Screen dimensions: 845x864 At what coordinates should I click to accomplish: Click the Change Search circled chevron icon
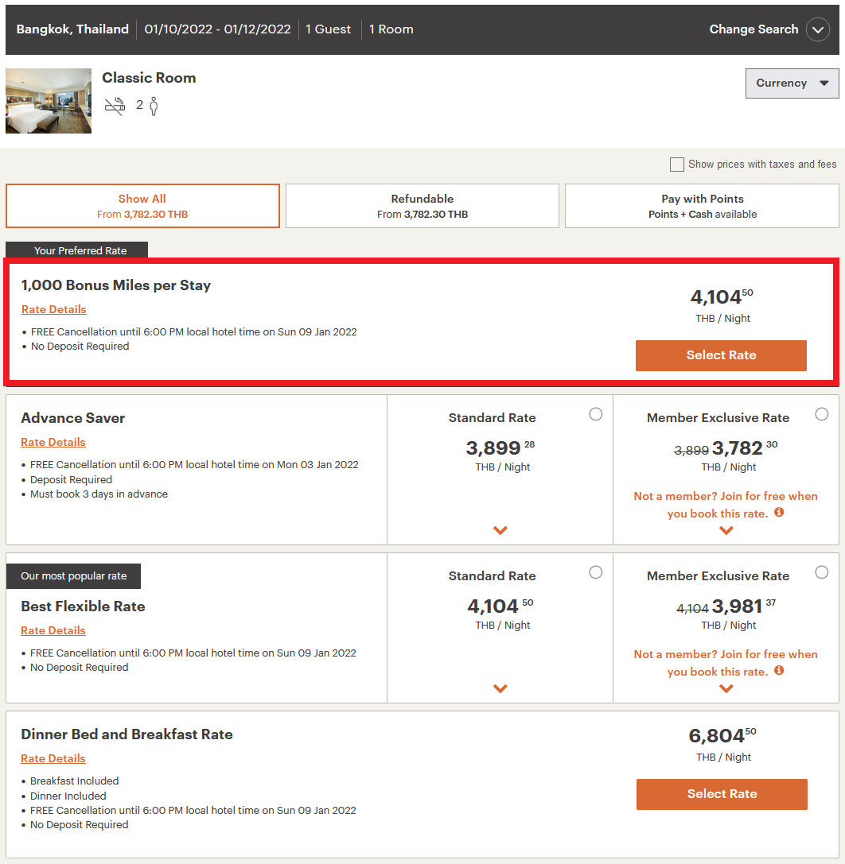(x=818, y=29)
